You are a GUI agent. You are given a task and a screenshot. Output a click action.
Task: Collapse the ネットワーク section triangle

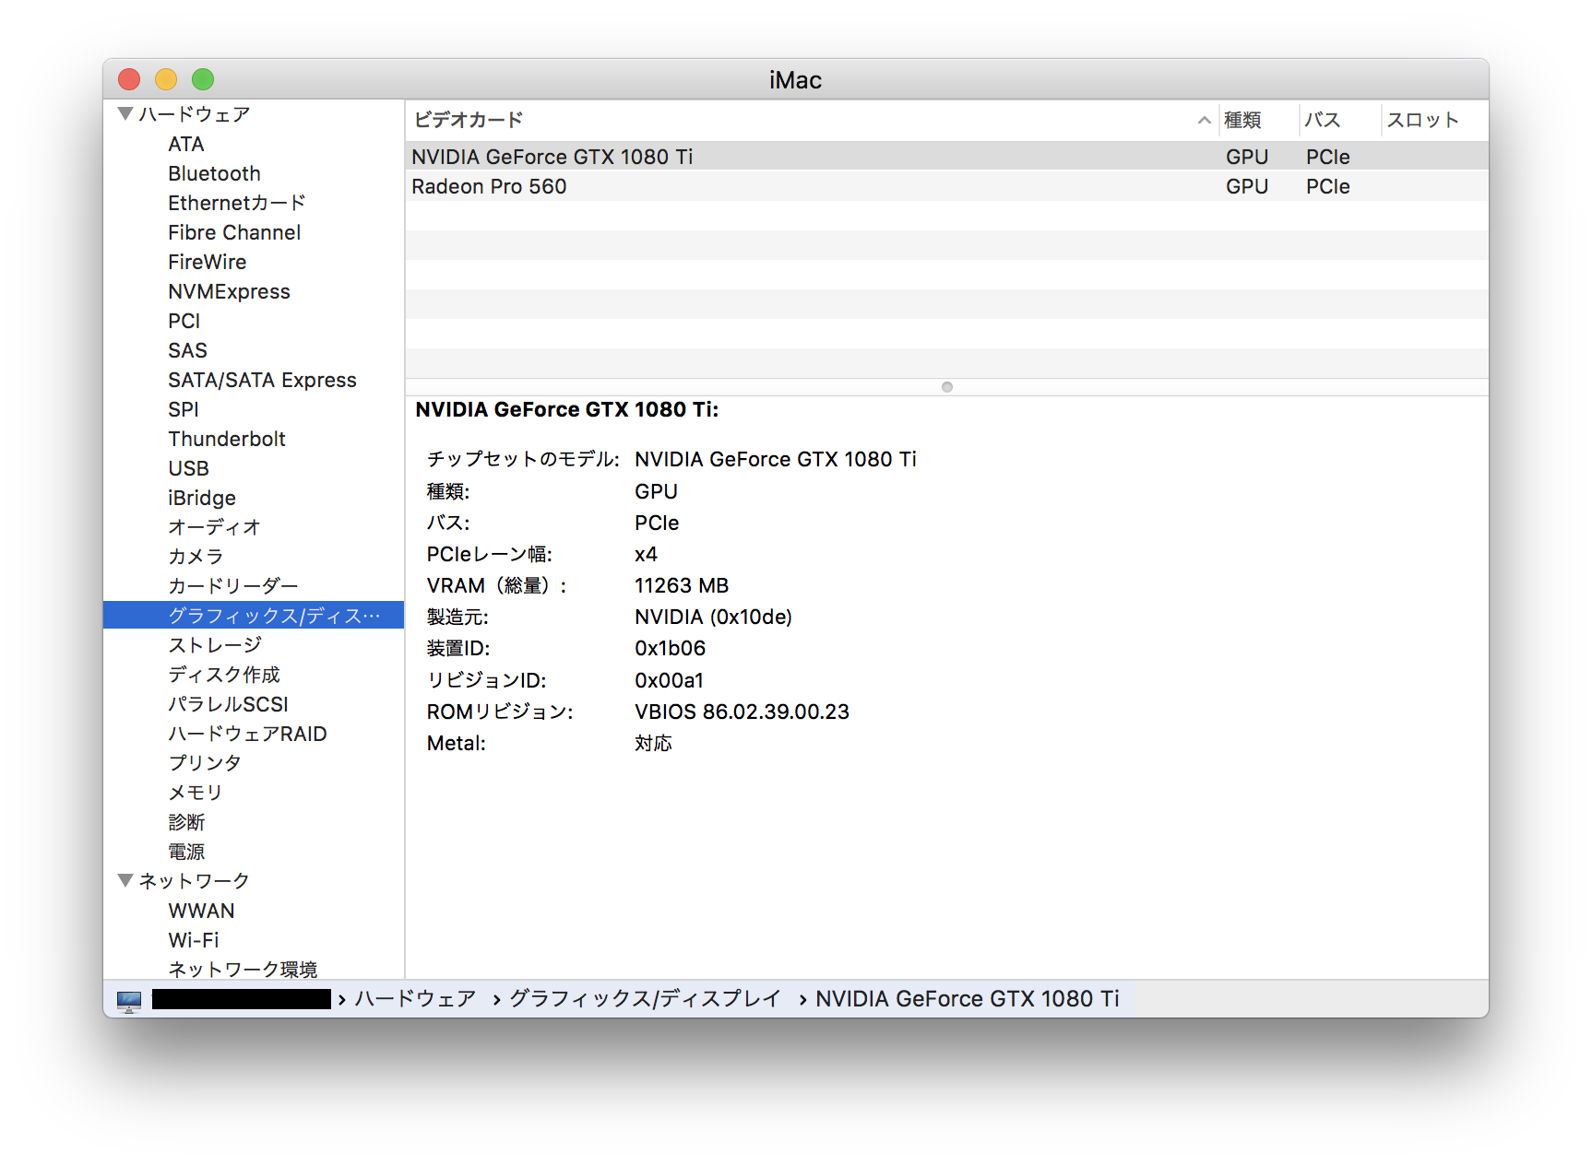point(125,880)
